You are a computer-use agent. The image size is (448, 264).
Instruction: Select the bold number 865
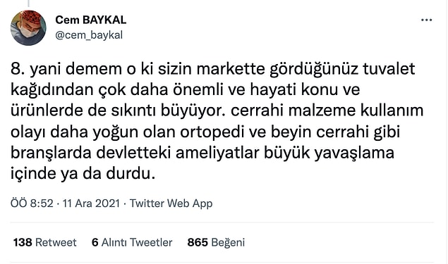click(198, 243)
